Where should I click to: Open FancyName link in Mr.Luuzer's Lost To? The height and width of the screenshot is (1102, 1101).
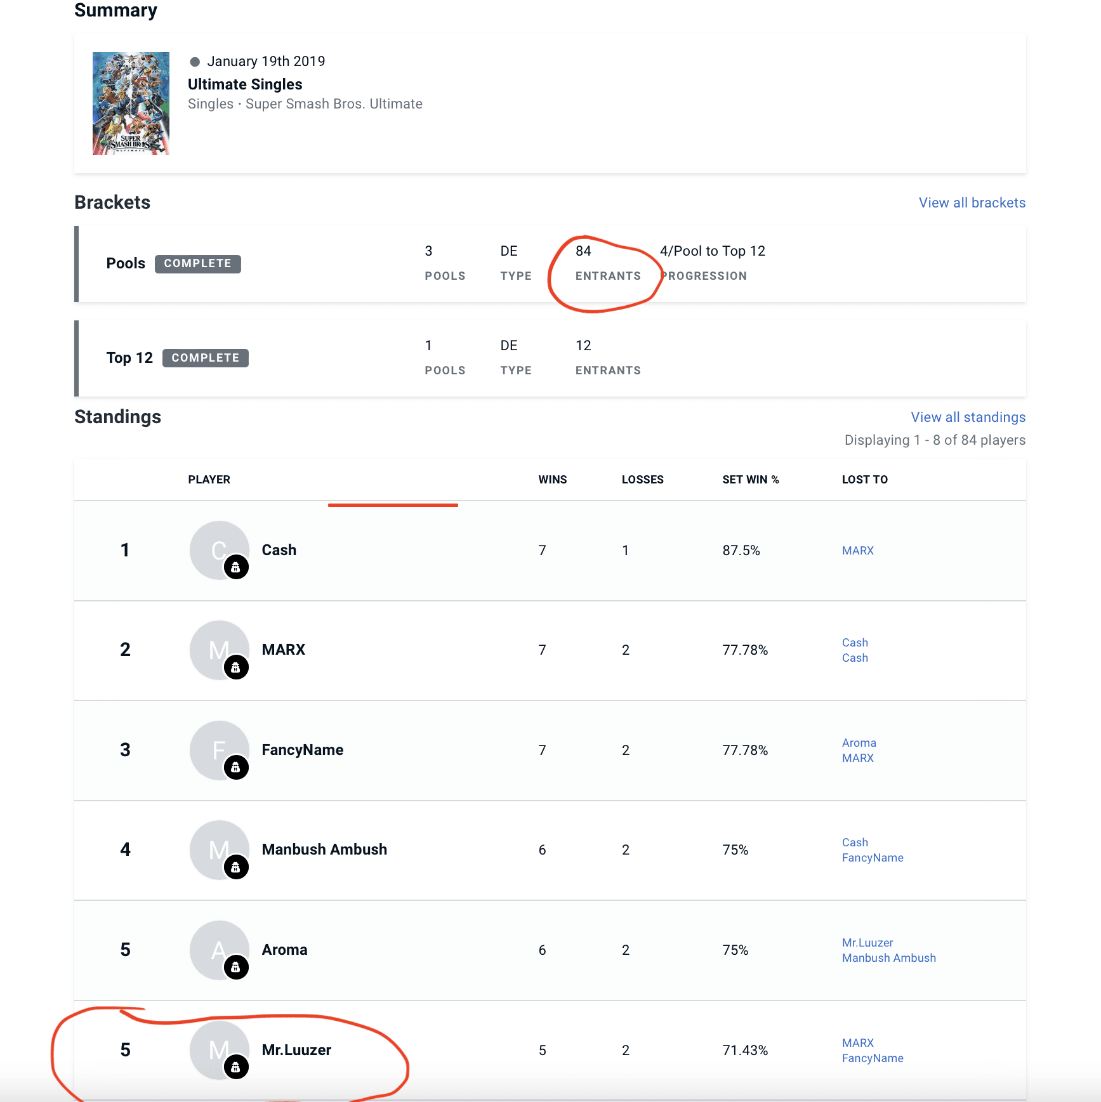(873, 1058)
